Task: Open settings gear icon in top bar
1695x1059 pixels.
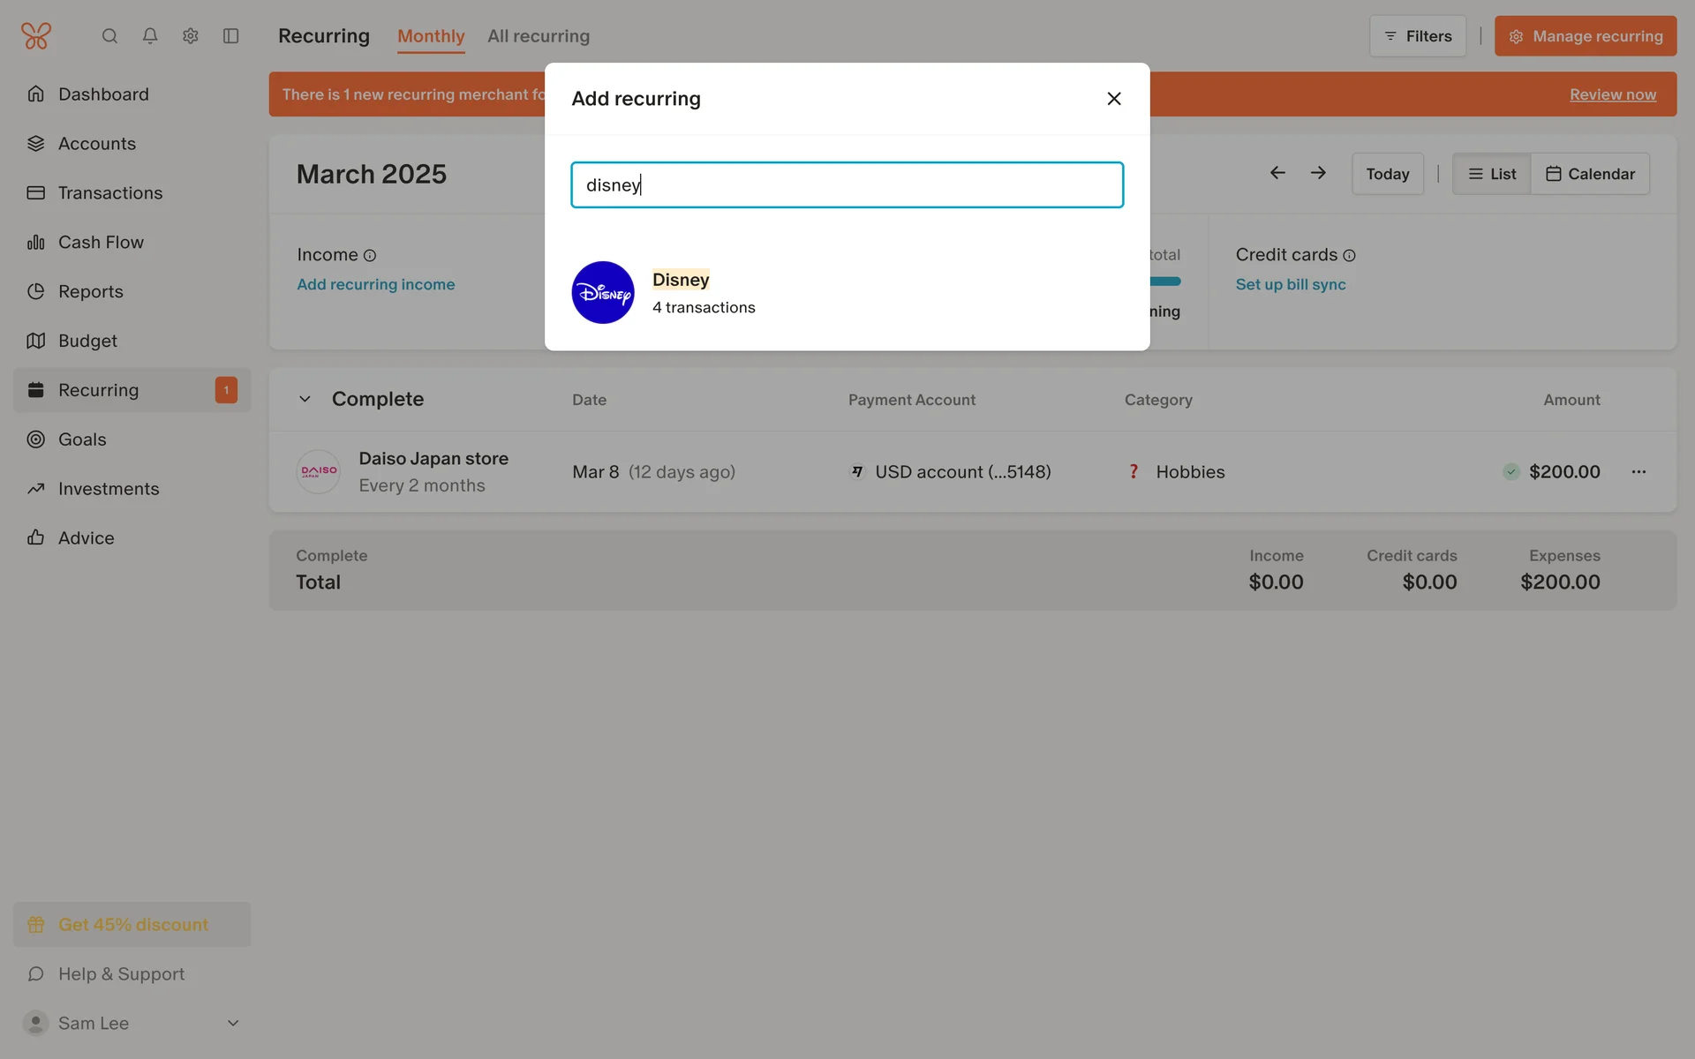Action: tap(191, 36)
